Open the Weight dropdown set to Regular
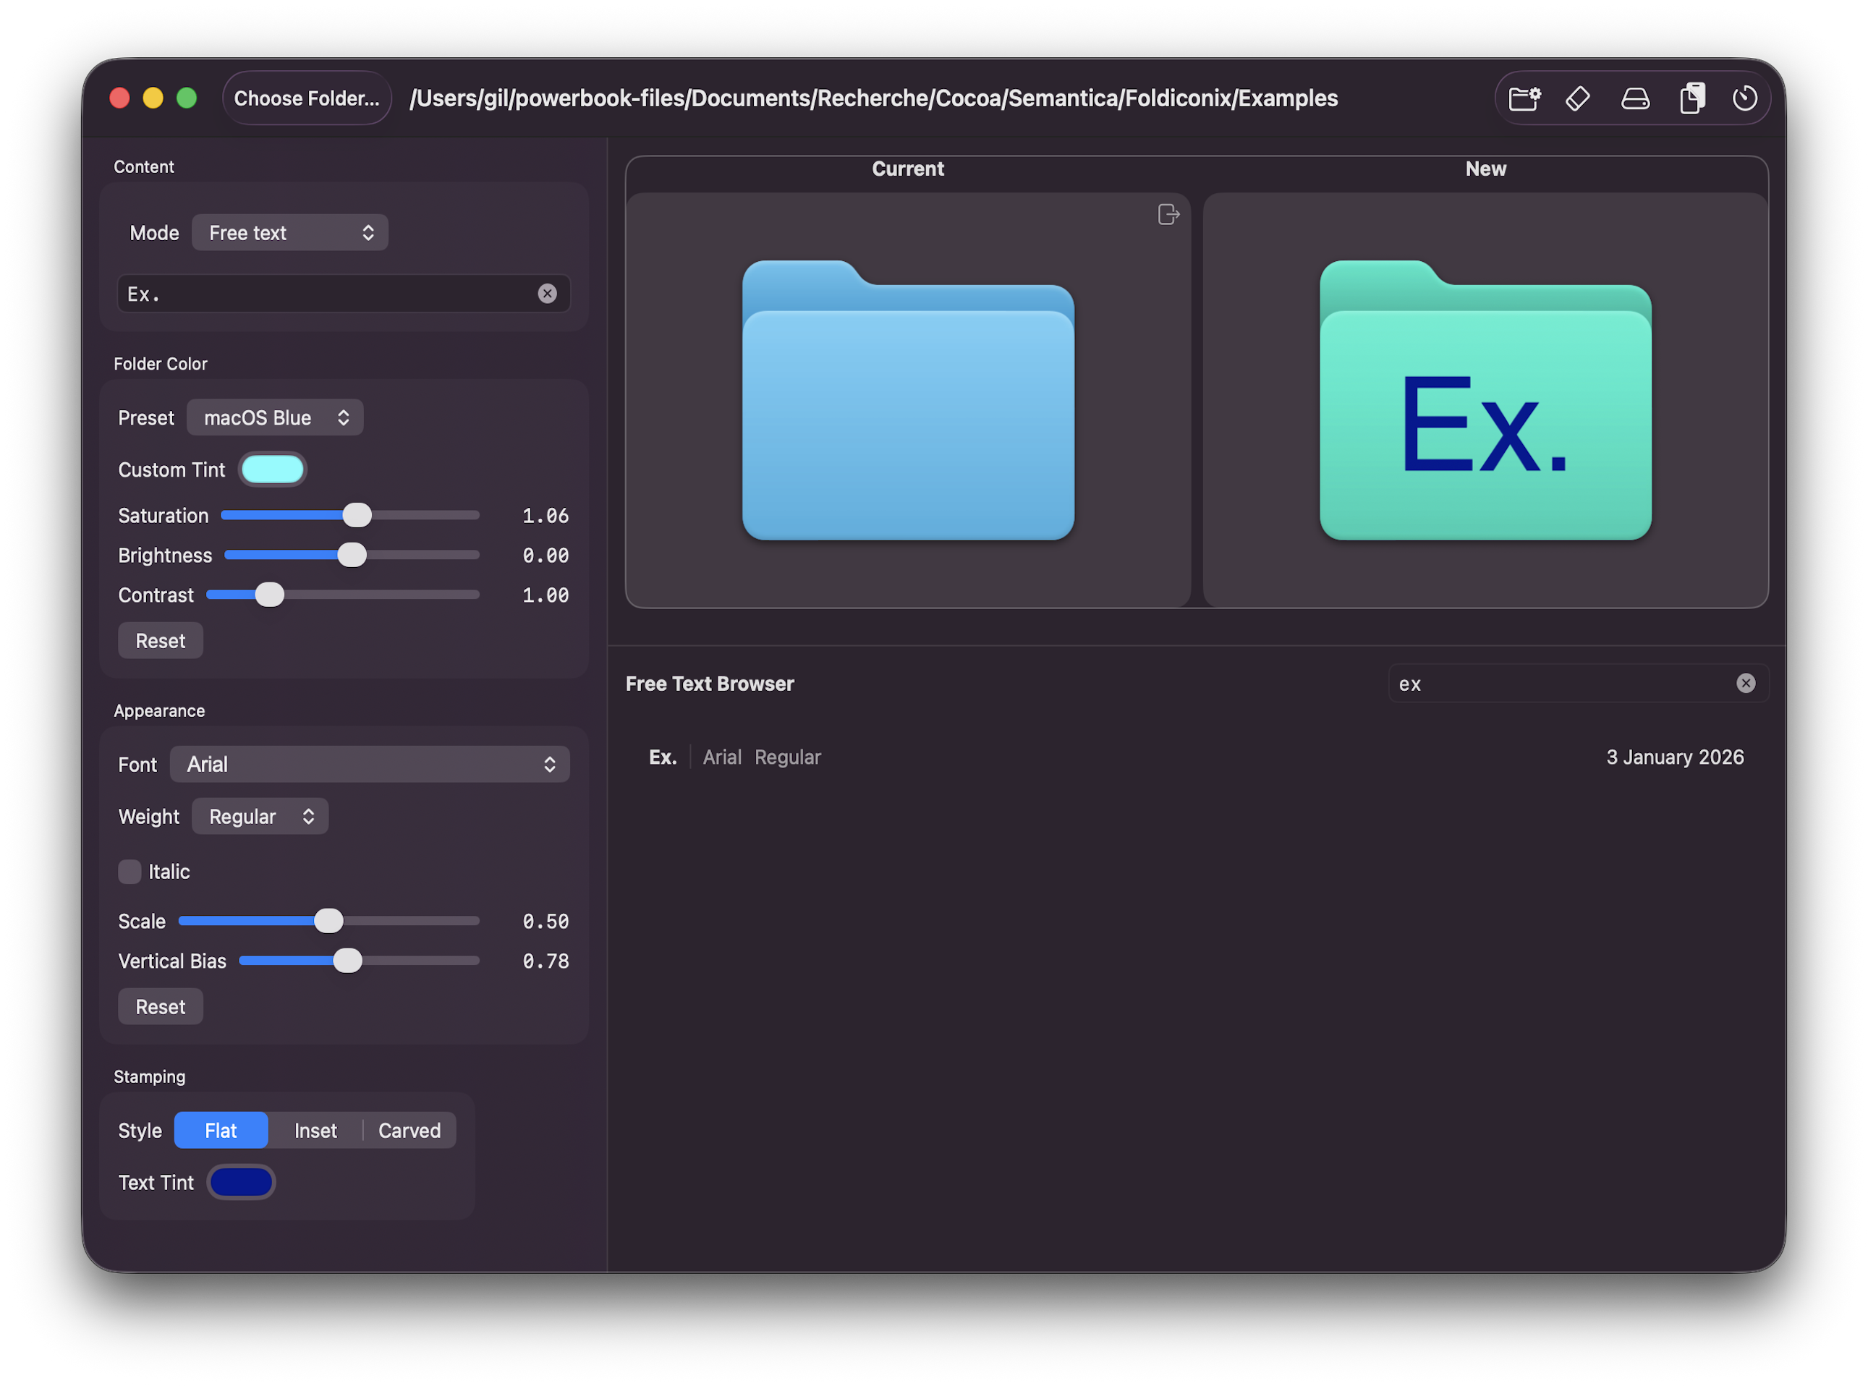The width and height of the screenshot is (1868, 1386). coord(259,815)
